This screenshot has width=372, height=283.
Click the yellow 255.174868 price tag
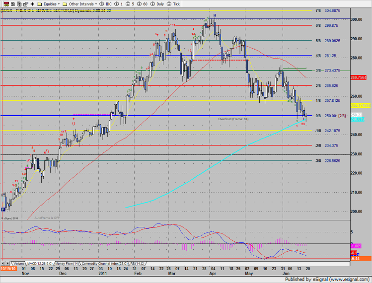pos(361,105)
